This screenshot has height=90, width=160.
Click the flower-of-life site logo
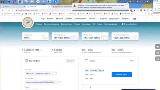(x=28, y=22)
